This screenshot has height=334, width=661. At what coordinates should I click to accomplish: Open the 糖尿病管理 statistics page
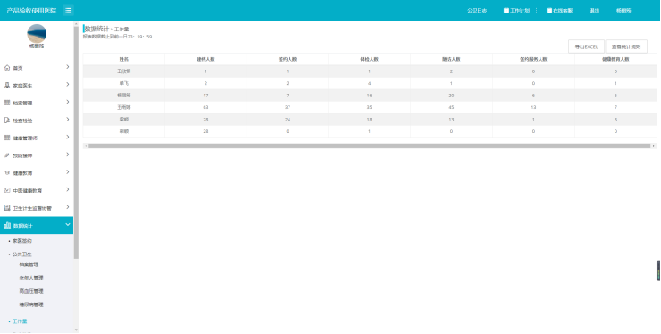click(x=31, y=305)
